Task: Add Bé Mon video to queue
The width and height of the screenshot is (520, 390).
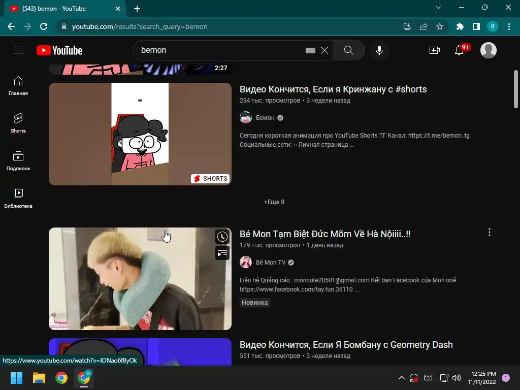Action: (222, 254)
